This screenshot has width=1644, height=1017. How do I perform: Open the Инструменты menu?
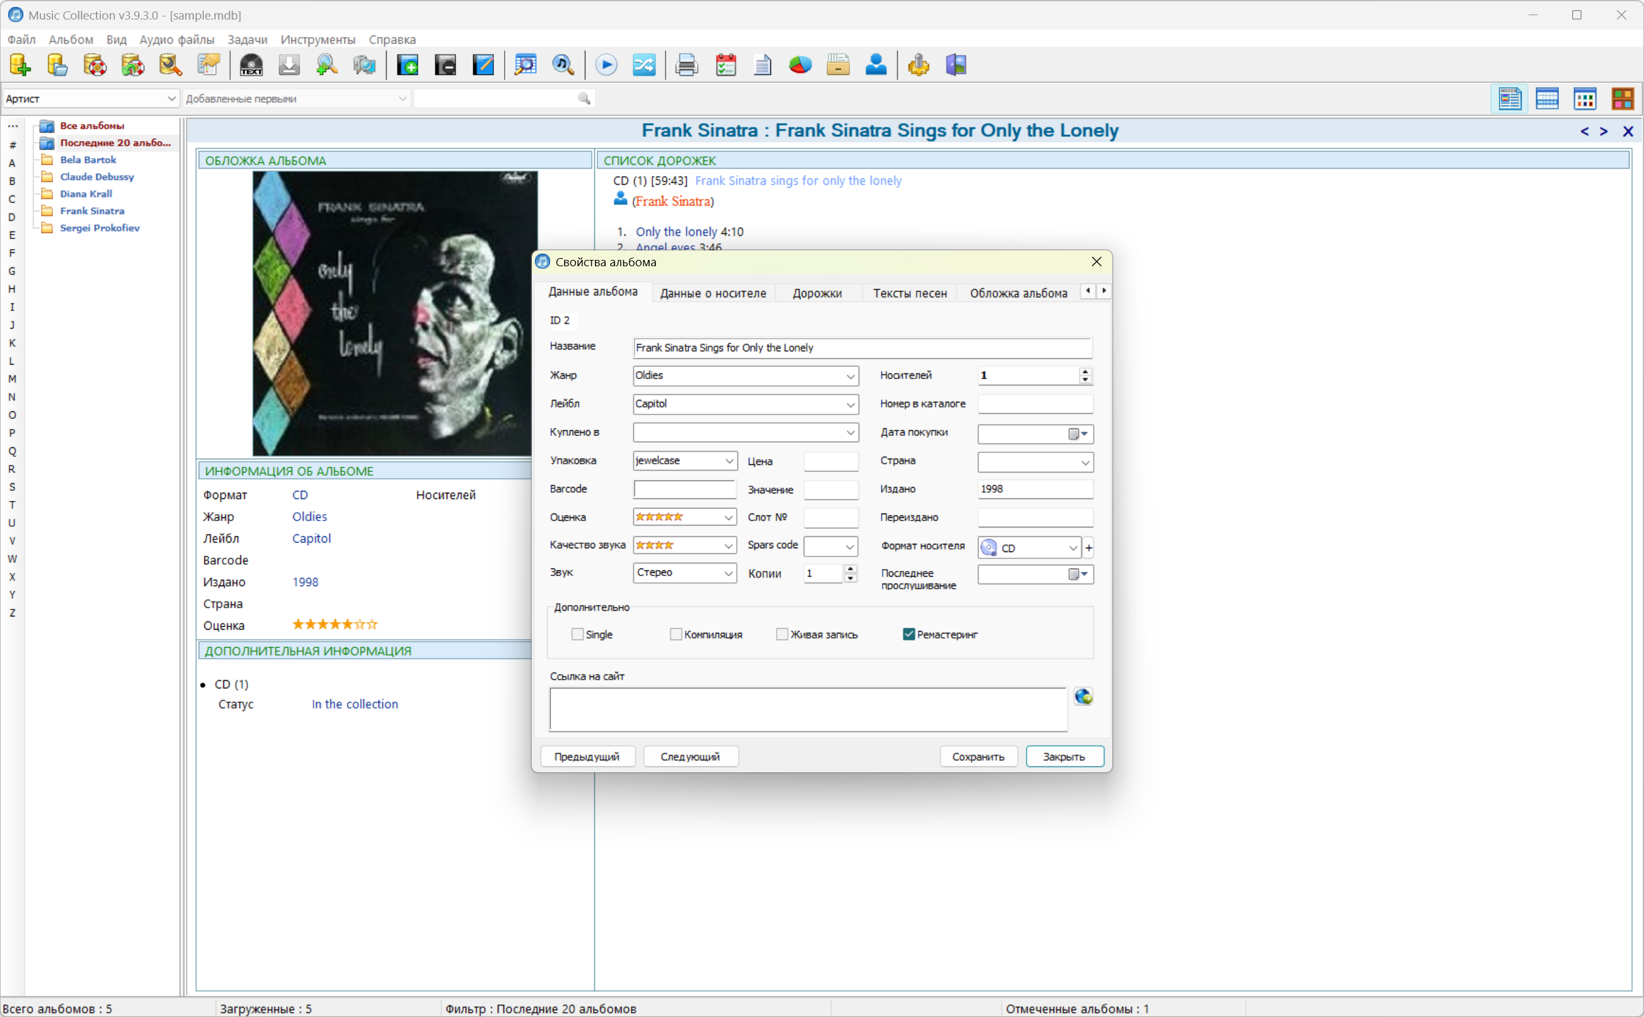pos(317,40)
